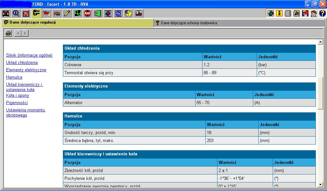Go to Koła i opony link
Screen dimensions: 327x191
18,95
